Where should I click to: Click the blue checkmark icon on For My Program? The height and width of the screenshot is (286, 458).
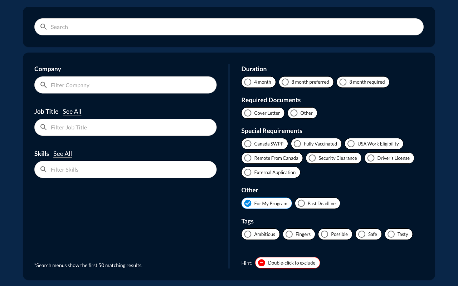[248, 203]
